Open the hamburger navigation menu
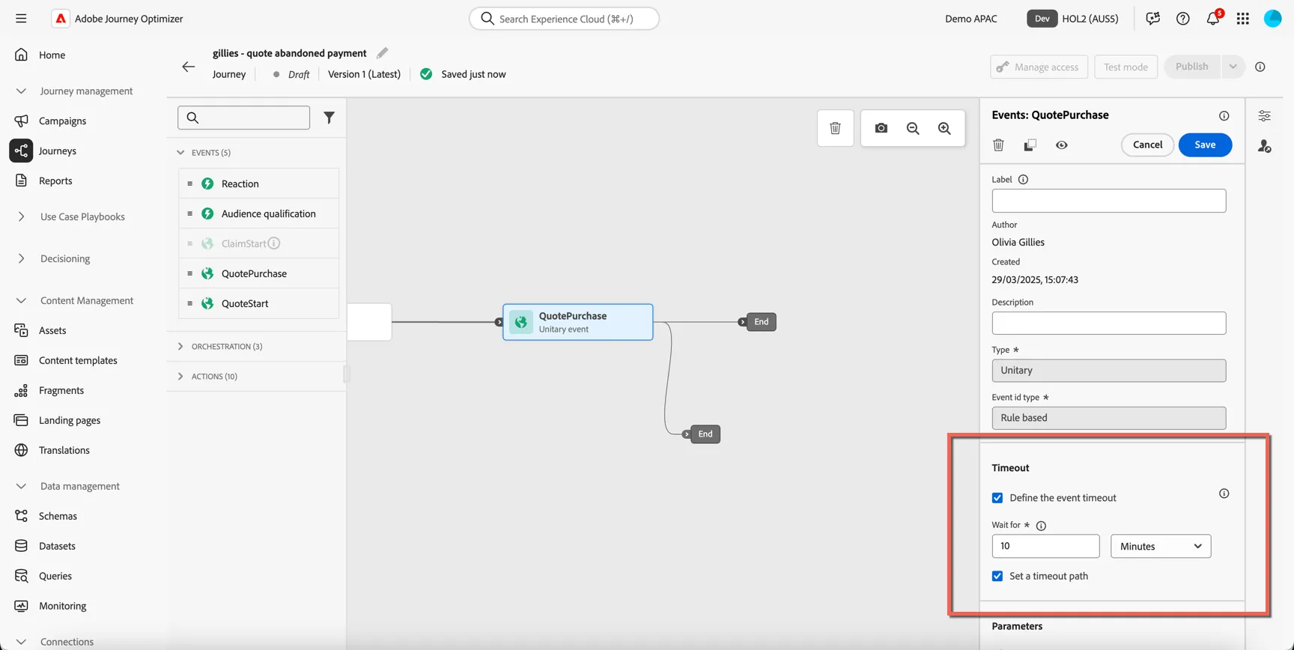 point(21,19)
